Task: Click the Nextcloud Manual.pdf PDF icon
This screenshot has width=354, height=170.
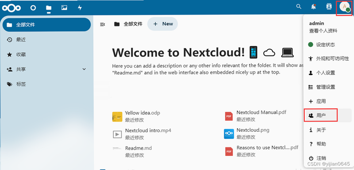Action: tap(229, 116)
